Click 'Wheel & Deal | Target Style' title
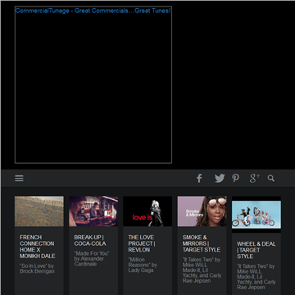295x295 pixels. (x=256, y=250)
